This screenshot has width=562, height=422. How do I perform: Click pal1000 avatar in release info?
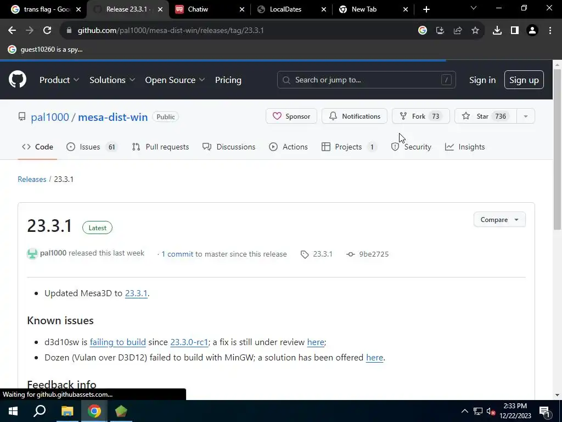tap(32, 254)
